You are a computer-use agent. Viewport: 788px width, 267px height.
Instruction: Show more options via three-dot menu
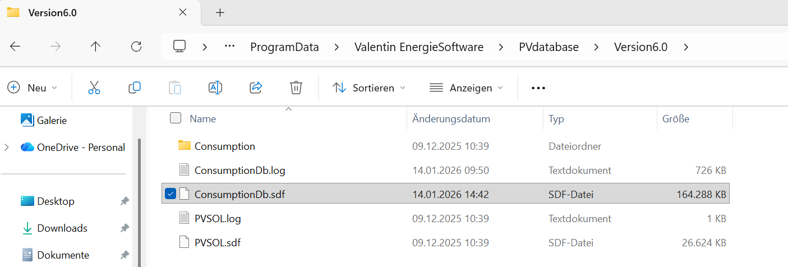pos(538,88)
